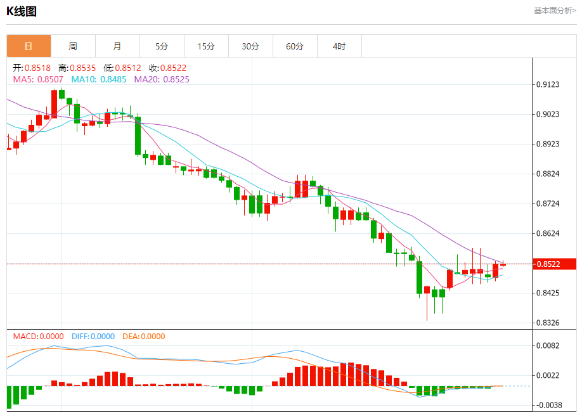
Task: Click the 0.8824 price axis label
Action: [x=548, y=174]
